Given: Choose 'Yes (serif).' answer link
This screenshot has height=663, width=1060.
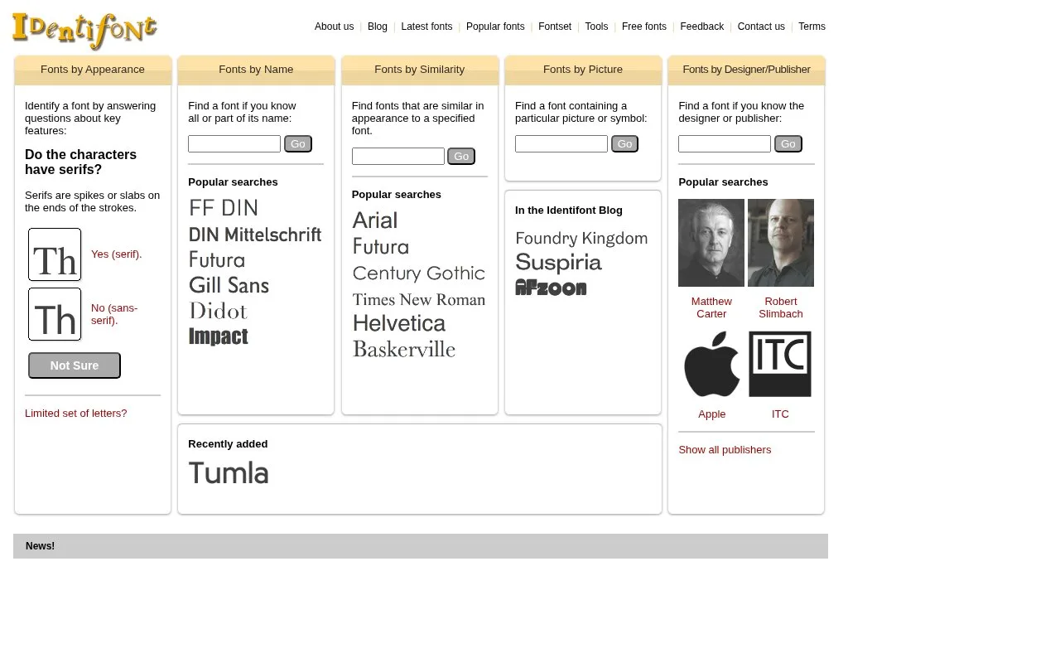Looking at the screenshot, I should 117,254.
